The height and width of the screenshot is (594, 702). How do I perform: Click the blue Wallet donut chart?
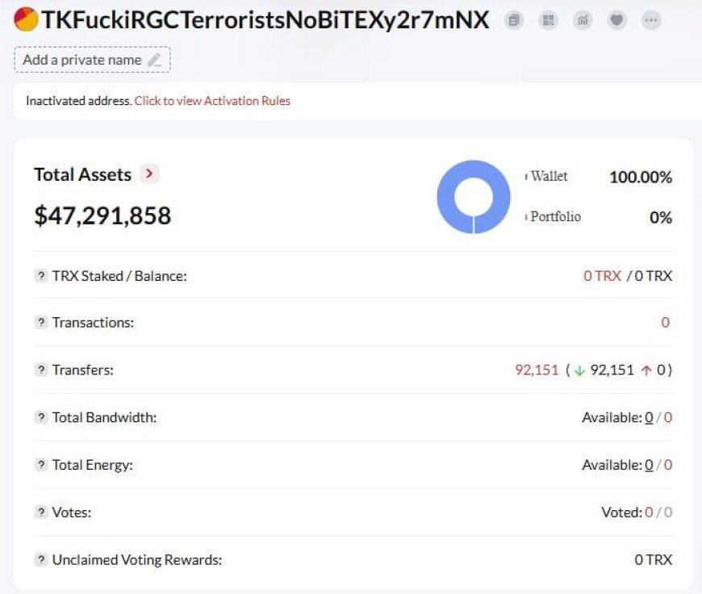coord(474,197)
